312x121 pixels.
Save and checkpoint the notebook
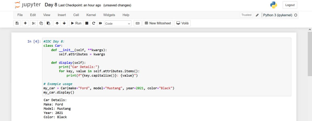(x=17, y=23)
